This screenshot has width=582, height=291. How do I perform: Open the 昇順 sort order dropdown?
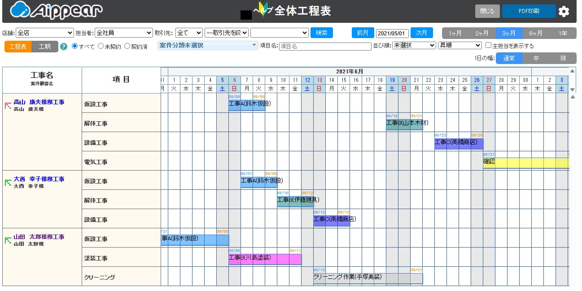[460, 46]
